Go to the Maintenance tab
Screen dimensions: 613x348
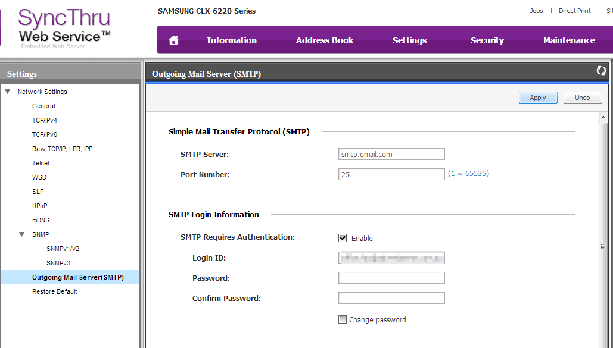[x=569, y=40]
